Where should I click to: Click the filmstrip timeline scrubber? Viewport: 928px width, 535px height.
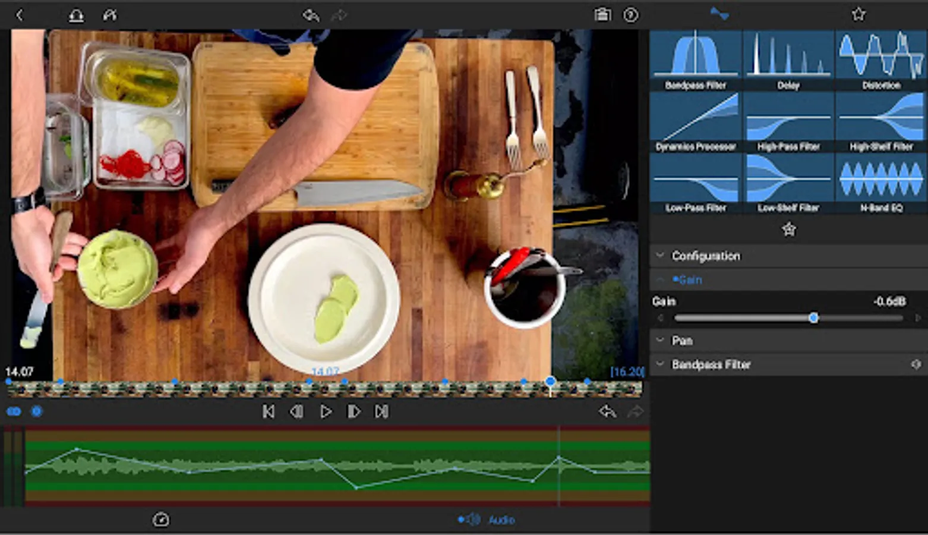tap(324, 389)
